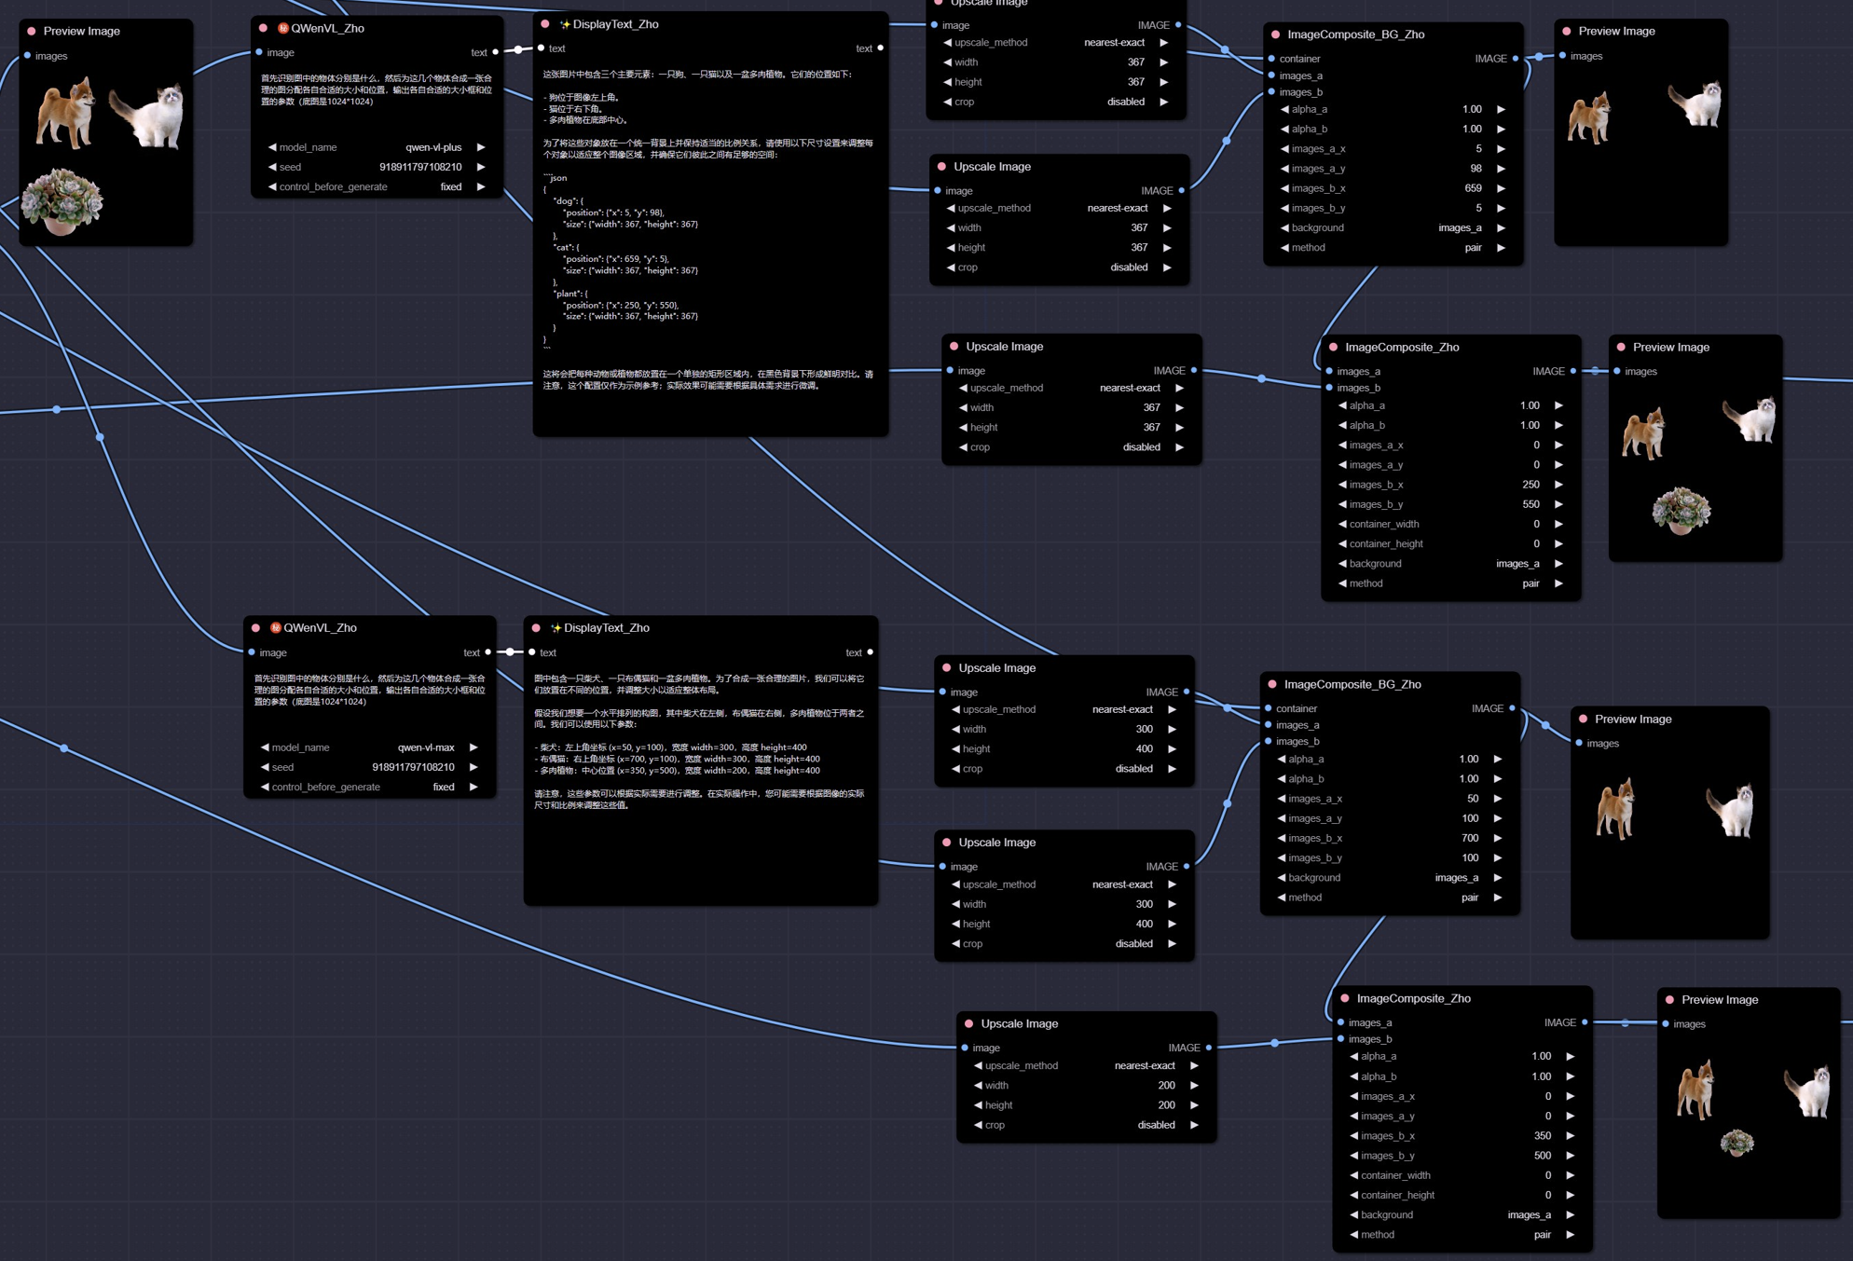Image resolution: width=1853 pixels, height=1261 pixels.
Task: Click right arrow beside images_b_x value 350
Action: point(1571,1136)
